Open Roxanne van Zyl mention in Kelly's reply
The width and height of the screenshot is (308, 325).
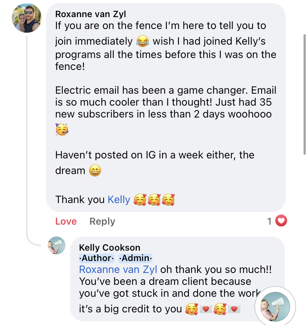point(118,270)
